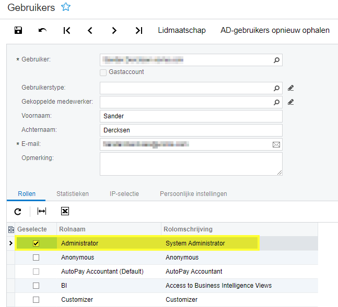Select the BI role name cell

pyautogui.click(x=109, y=286)
